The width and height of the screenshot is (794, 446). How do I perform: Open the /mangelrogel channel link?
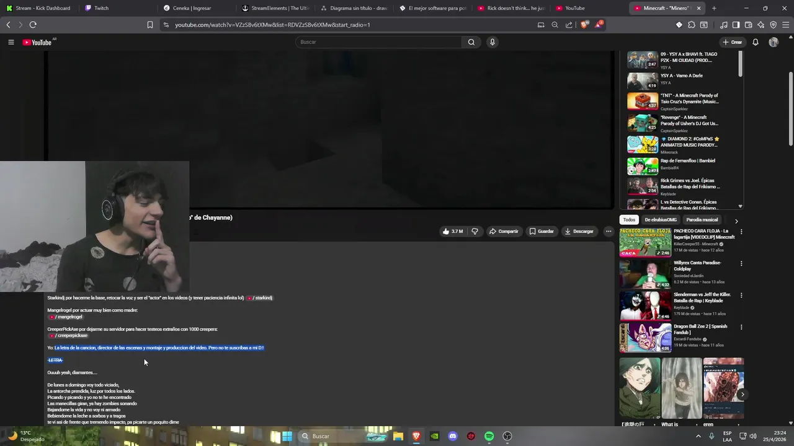tap(65, 317)
